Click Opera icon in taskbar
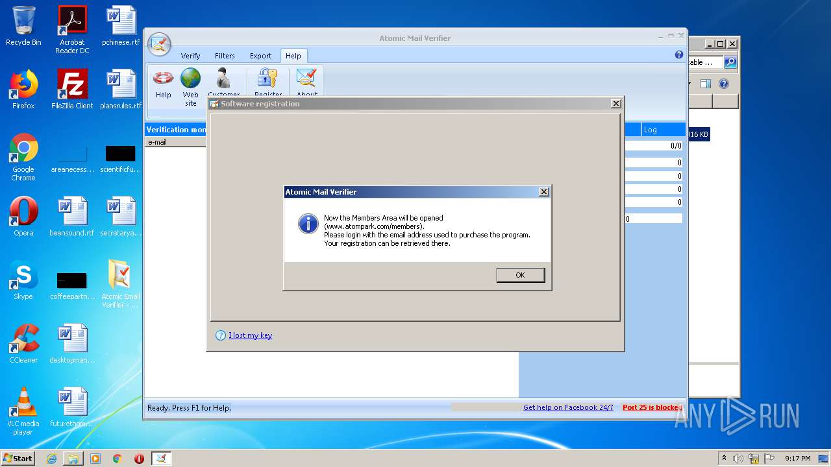831x467 pixels. pyautogui.click(x=139, y=459)
